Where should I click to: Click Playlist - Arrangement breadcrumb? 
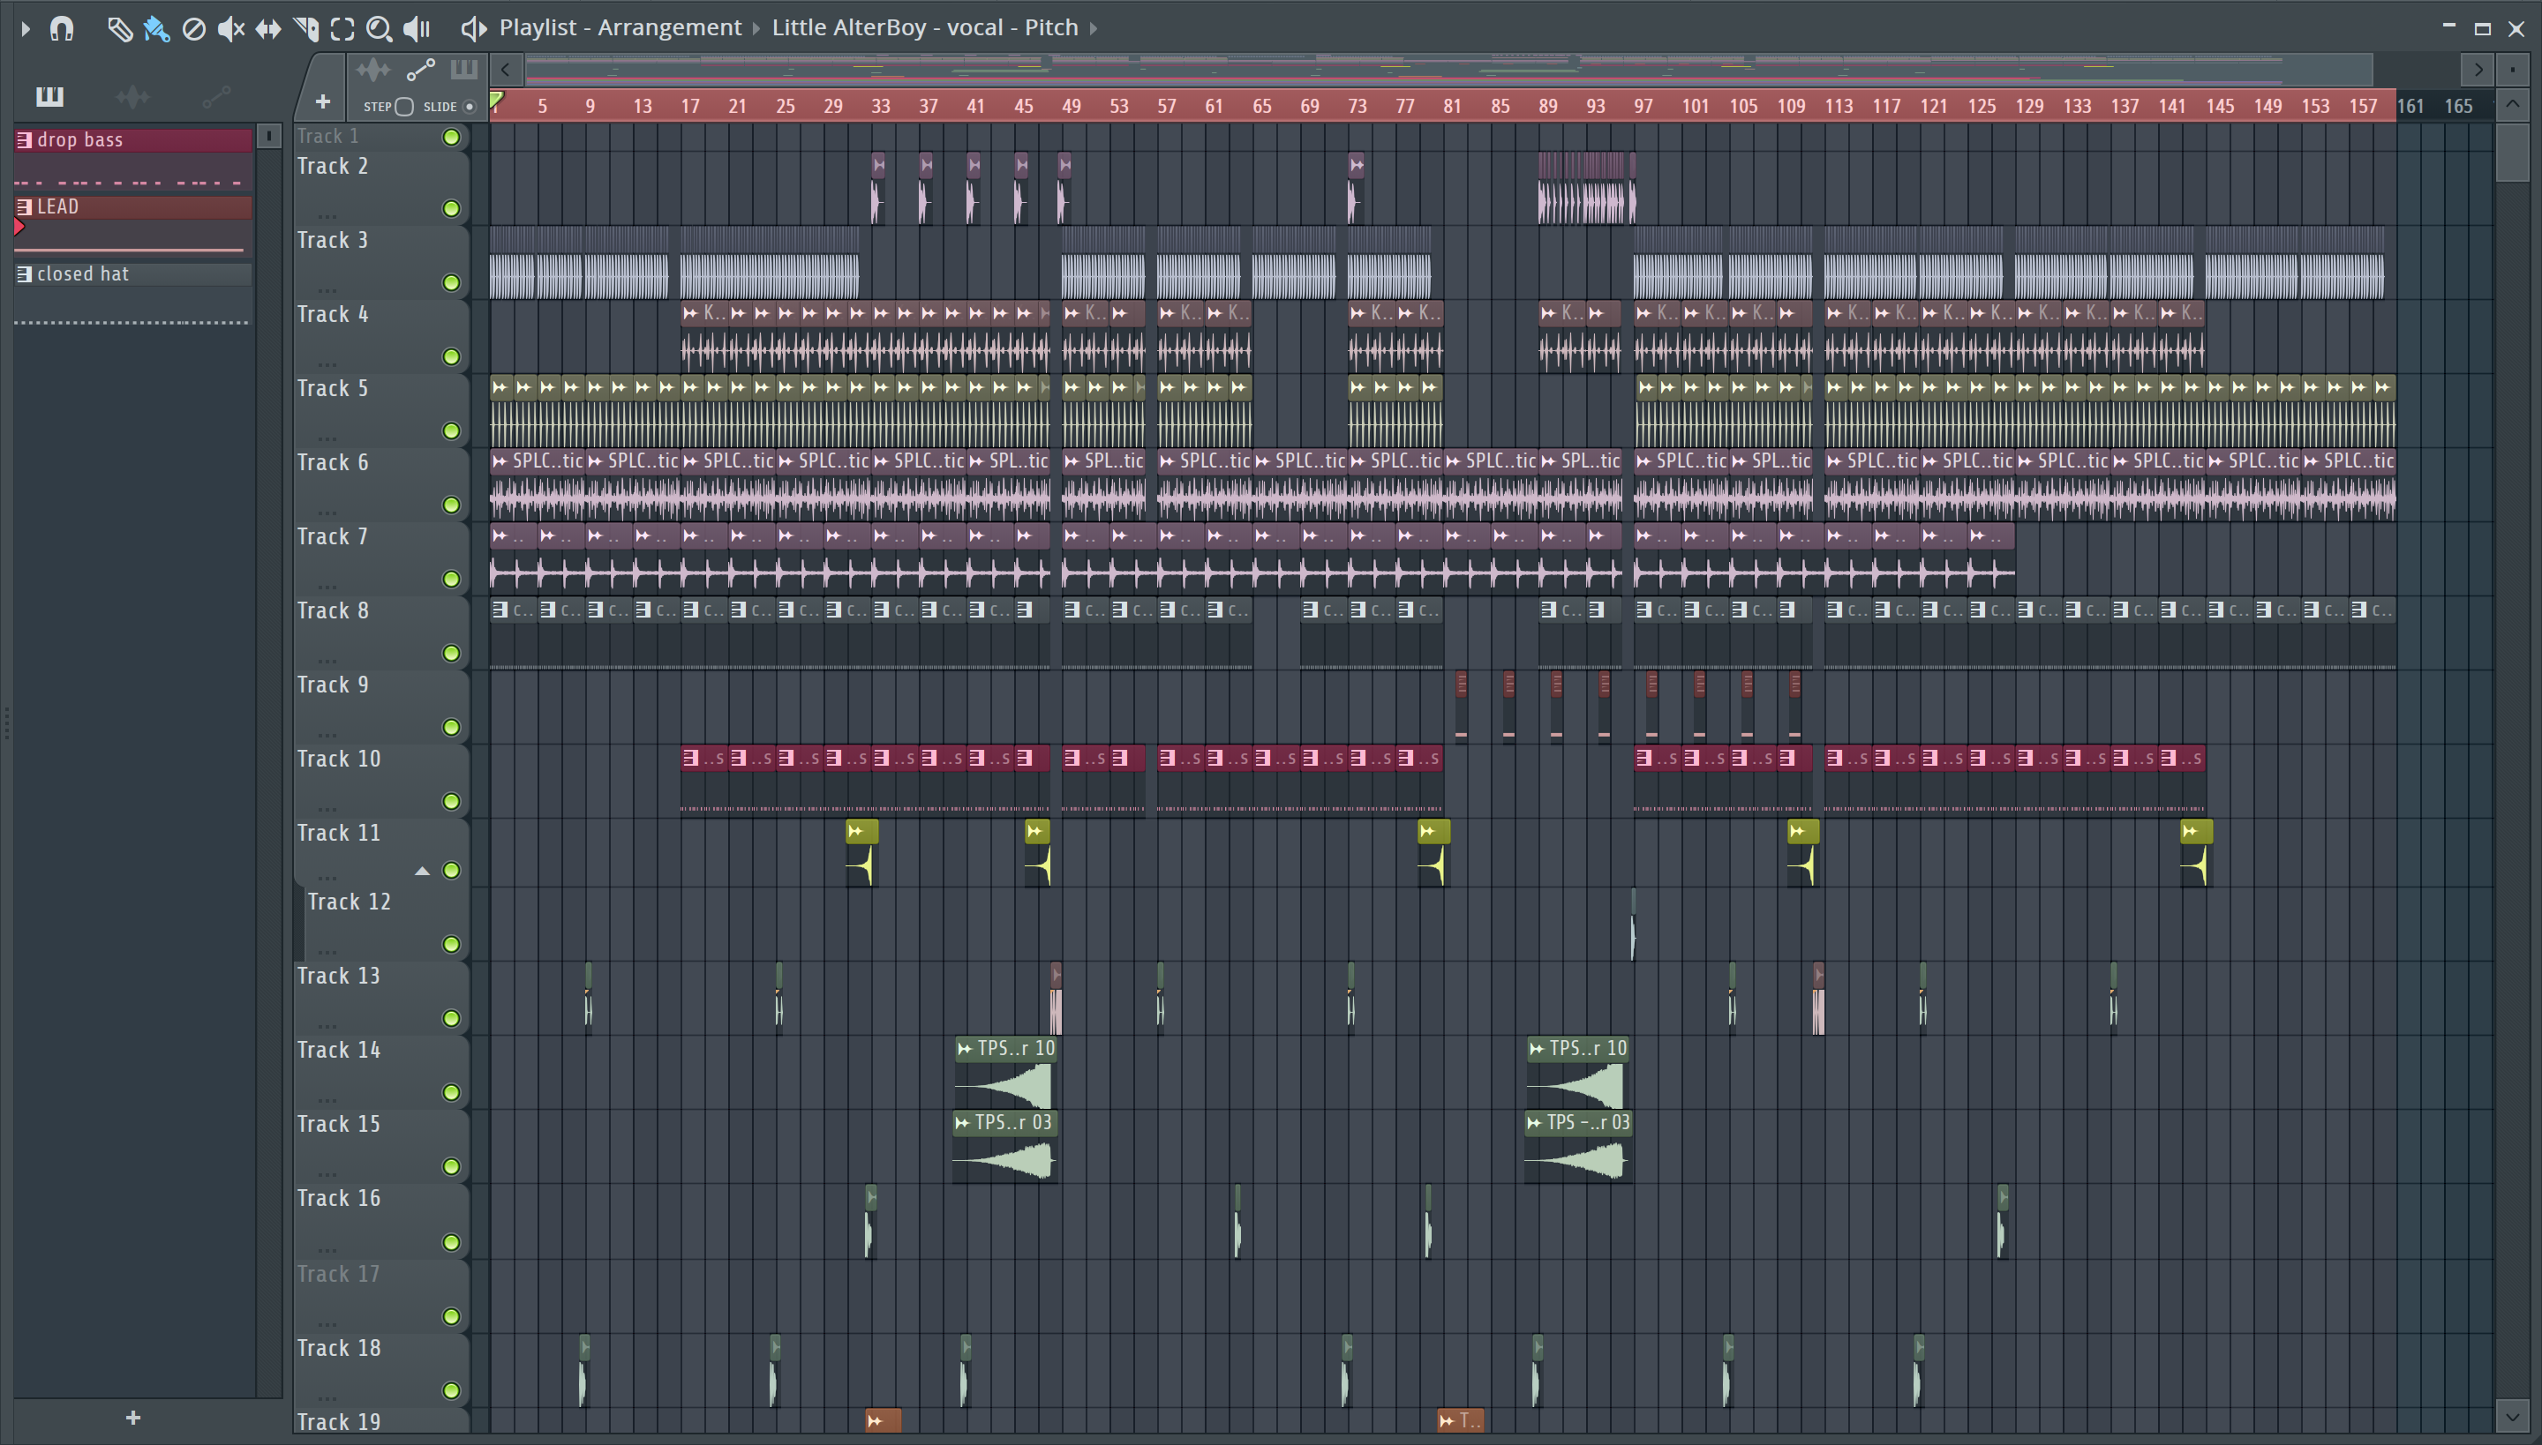pos(620,28)
